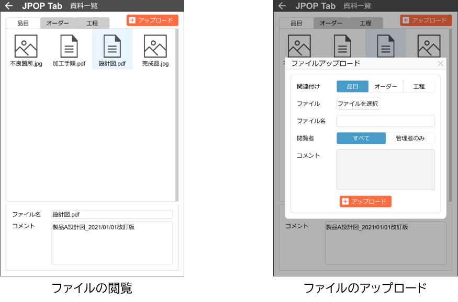Choose すべて for 閲覧者 option
The height and width of the screenshot is (302, 458).
(361, 138)
